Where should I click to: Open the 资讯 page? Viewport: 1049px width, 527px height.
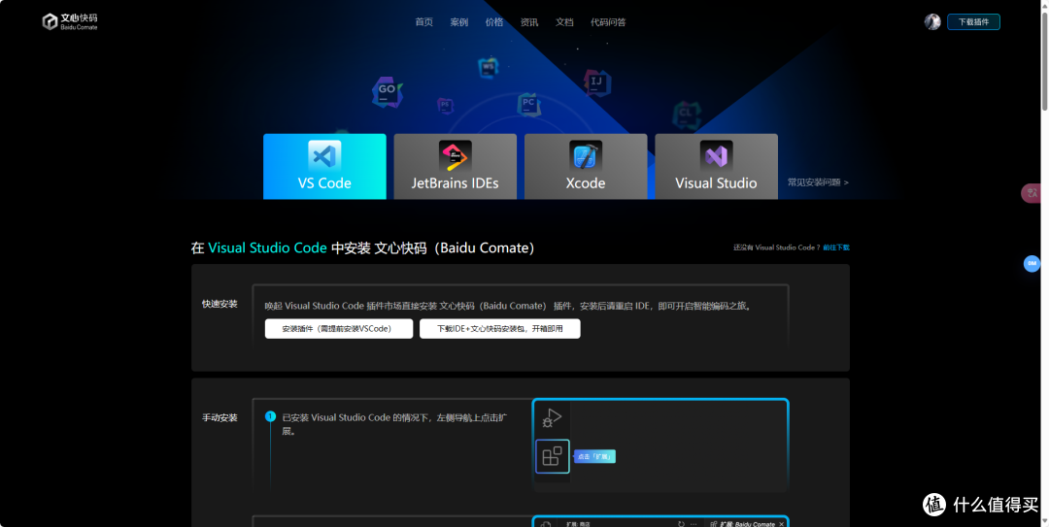(529, 22)
